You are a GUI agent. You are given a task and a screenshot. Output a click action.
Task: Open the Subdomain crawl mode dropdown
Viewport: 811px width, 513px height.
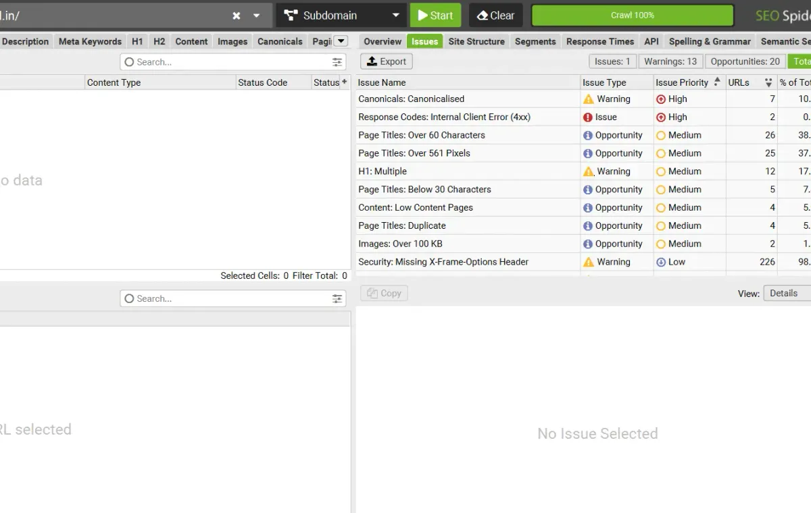(x=341, y=15)
